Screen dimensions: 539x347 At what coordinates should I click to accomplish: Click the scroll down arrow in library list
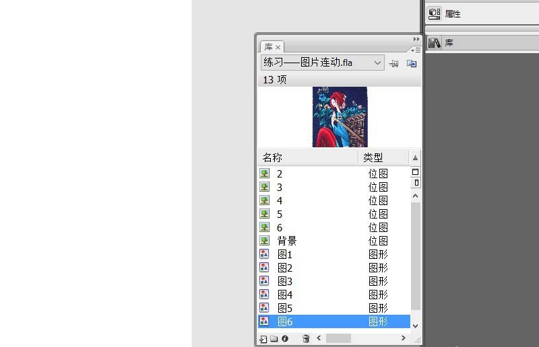point(415,325)
